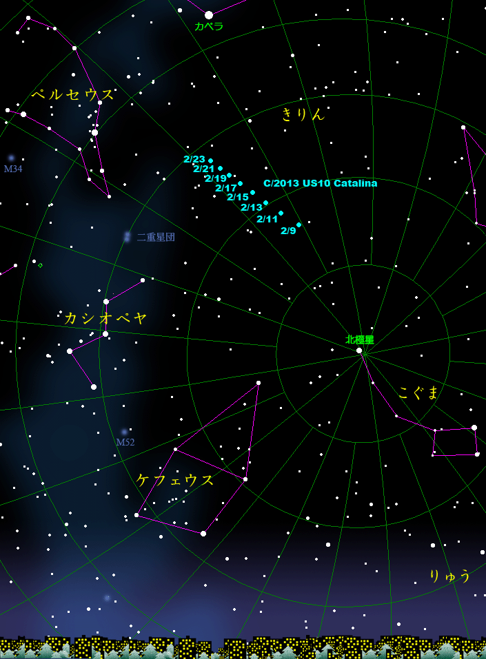Image resolution: width=486 pixels, height=659 pixels.
Task: Click the カペラ star label
Action: [x=209, y=26]
